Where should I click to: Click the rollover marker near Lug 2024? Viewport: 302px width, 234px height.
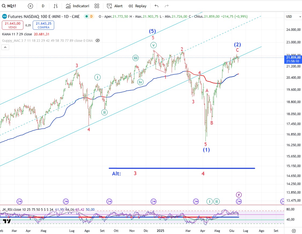66,202
